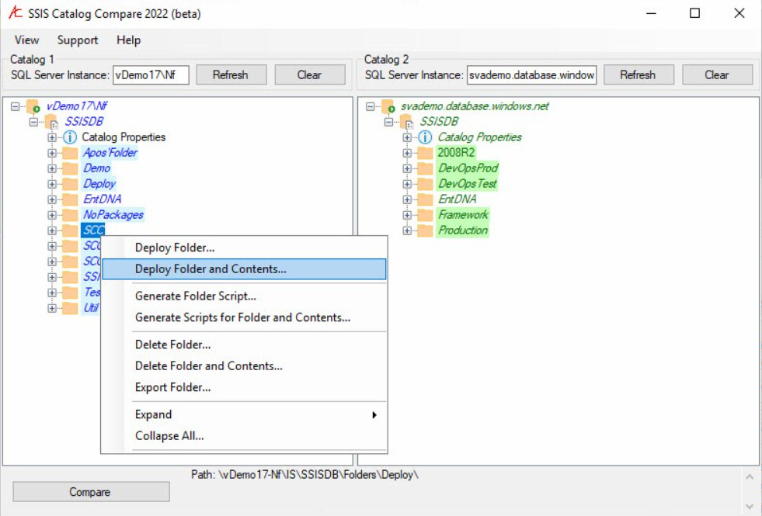This screenshot has height=516, width=762.
Task: Refresh Catalog 1
Action: click(x=231, y=74)
